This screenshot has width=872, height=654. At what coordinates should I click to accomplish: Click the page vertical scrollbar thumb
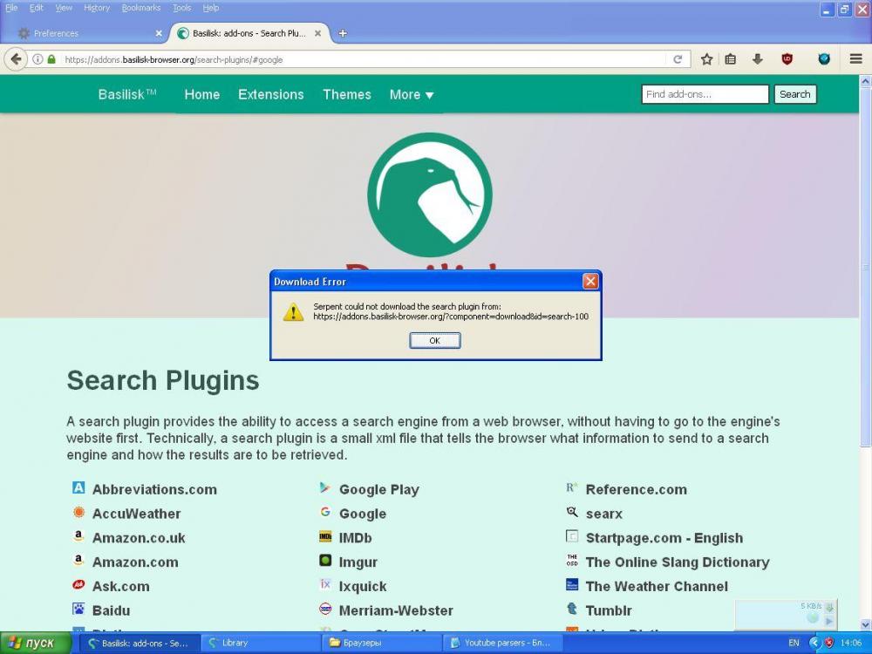865,266
